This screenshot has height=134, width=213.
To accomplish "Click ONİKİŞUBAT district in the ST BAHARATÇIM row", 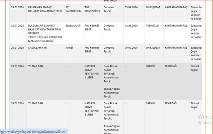I will point(153,7).
